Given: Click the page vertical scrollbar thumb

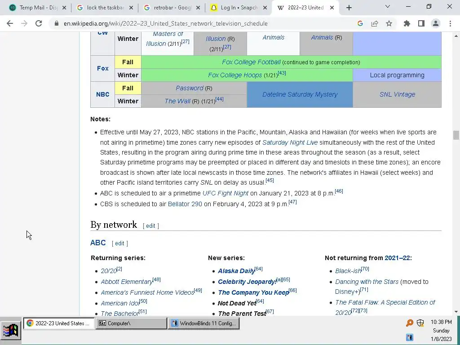Looking at the screenshot, I should tap(456, 135).
